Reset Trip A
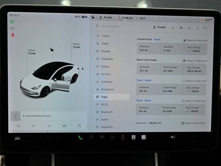The image size is (221, 166). 148,80
